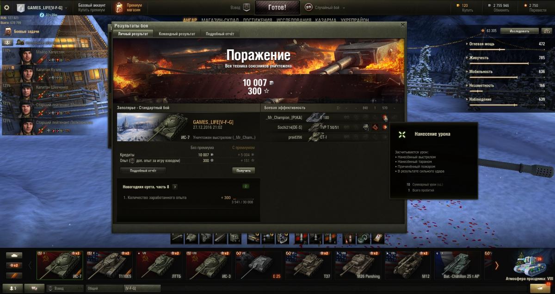Click the assist medal icon in TVP T 50/51 row
555x294 pixels.
click(366, 127)
